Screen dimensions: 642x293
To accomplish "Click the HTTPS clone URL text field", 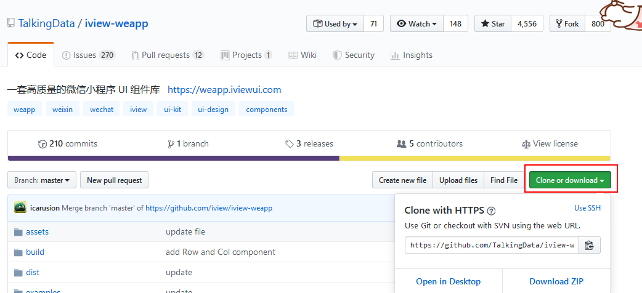I will (x=492, y=245).
